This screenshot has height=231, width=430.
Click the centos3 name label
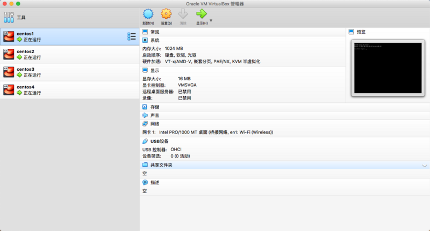click(25, 69)
